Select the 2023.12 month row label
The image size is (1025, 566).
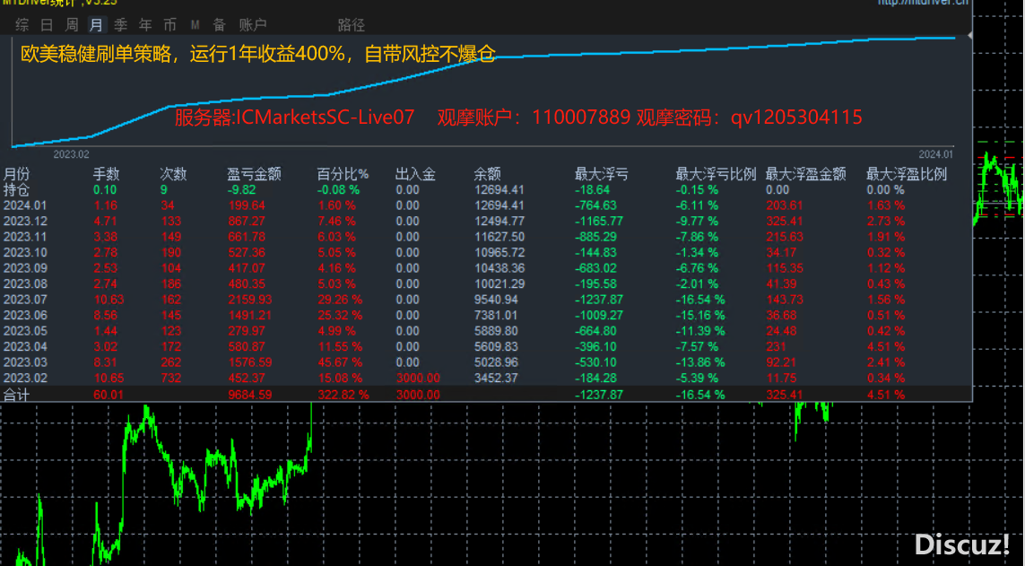(x=25, y=221)
